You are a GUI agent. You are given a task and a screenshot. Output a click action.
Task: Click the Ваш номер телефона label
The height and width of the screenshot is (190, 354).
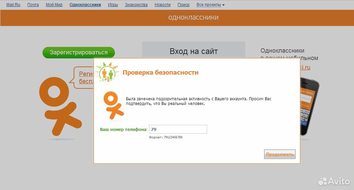tap(124, 130)
